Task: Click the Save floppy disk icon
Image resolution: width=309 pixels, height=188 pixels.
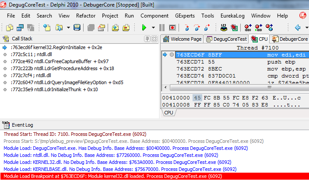Action: 77,28
